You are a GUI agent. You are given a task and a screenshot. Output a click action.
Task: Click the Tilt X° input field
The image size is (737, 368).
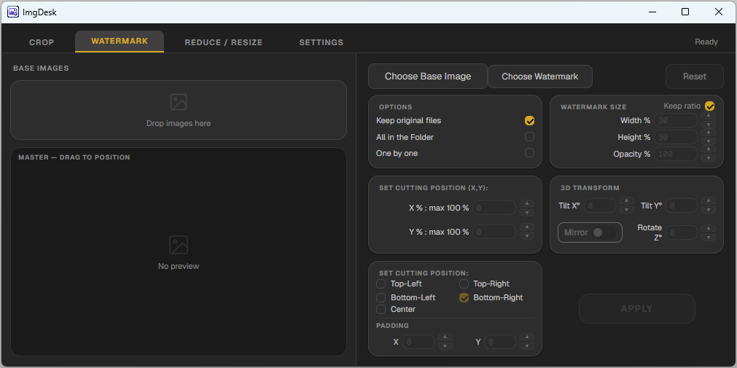[600, 205]
